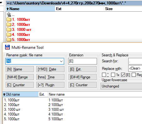Viewport: 142px width, 124px height.
Task: Sort files by the Size column header
Action: pos(123,9)
